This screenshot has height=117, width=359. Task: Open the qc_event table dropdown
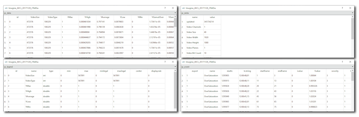353,67
